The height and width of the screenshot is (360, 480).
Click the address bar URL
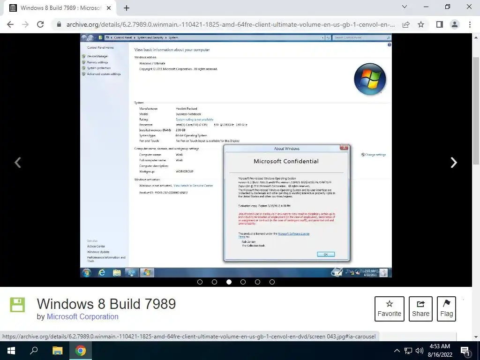click(x=231, y=24)
